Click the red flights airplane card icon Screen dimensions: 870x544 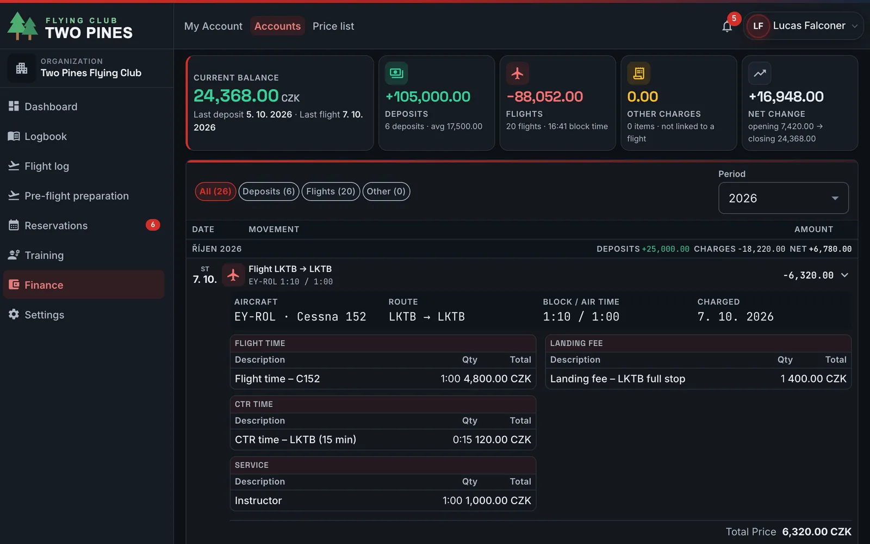(517, 73)
